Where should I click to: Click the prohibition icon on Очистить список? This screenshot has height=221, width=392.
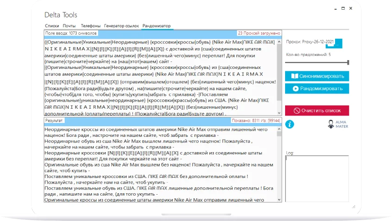(x=297, y=110)
